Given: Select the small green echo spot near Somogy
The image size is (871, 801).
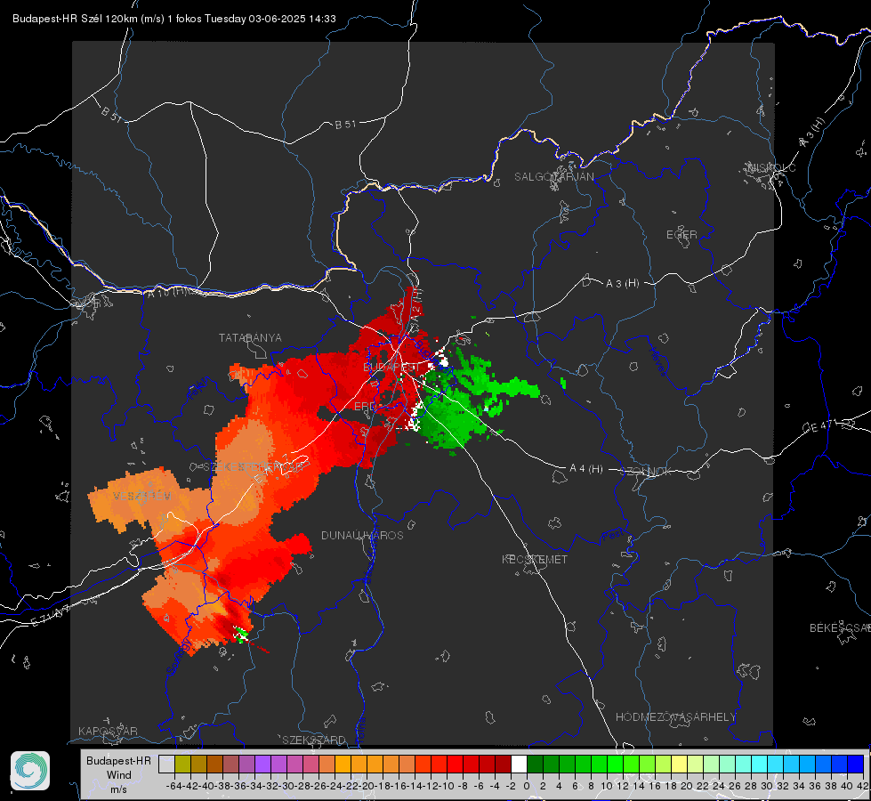Looking at the screenshot, I should pyautogui.click(x=240, y=635).
